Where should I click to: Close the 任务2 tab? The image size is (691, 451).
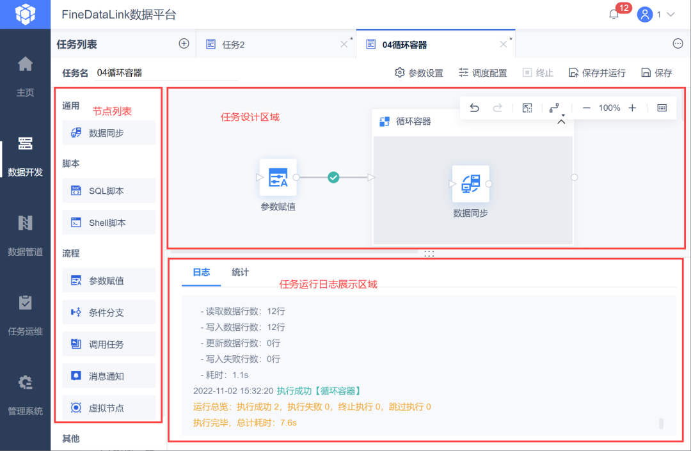(344, 44)
